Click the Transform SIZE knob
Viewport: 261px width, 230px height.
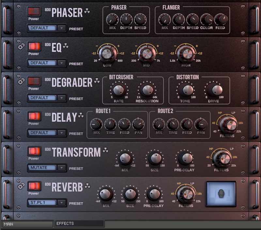click(155, 159)
